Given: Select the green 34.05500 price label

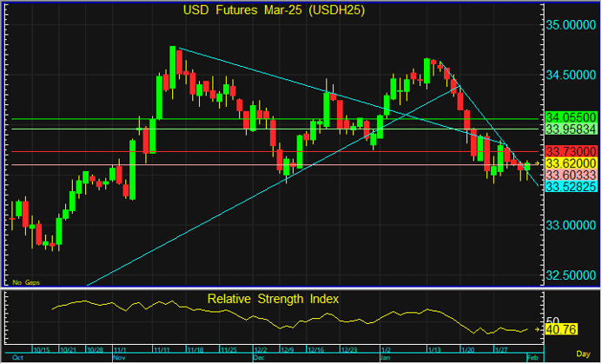Looking at the screenshot, I should tap(571, 117).
